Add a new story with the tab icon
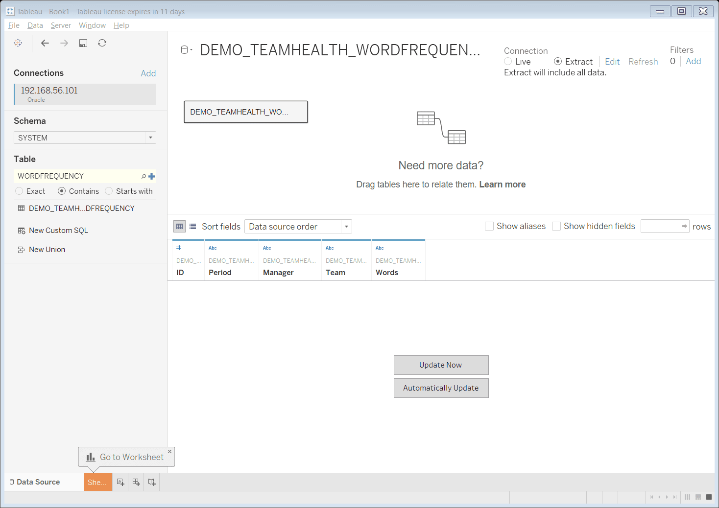This screenshot has height=508, width=719. [x=152, y=482]
